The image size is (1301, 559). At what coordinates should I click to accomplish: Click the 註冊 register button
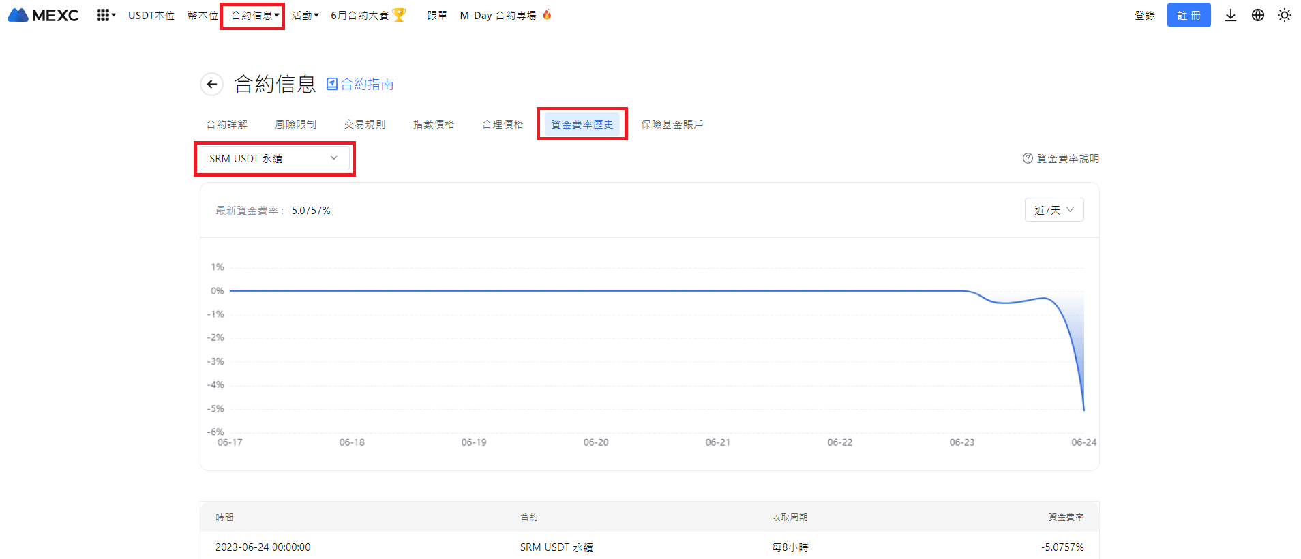tap(1188, 15)
